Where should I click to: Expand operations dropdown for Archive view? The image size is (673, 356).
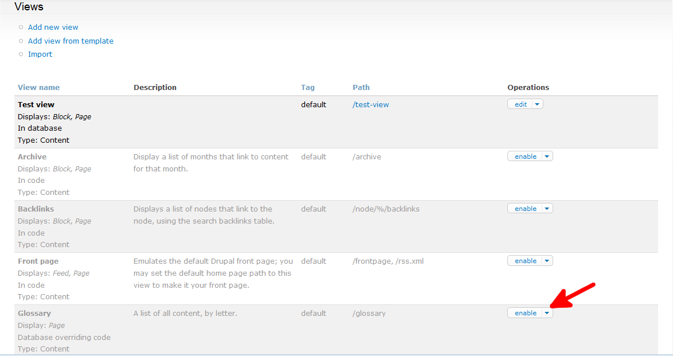[x=547, y=157]
